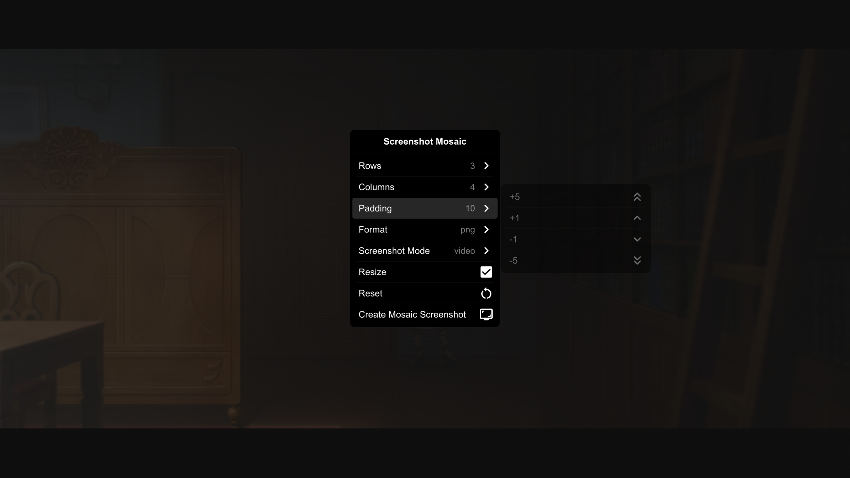Enable Resize option in mosaic settings
Screen dimensions: 850x478
pyautogui.click(x=486, y=272)
